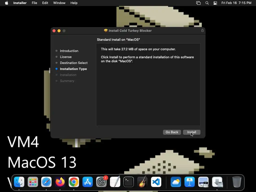This screenshot has height=192, width=256.
Task: Click the date and time in menu bar
Action: (x=236, y=3)
